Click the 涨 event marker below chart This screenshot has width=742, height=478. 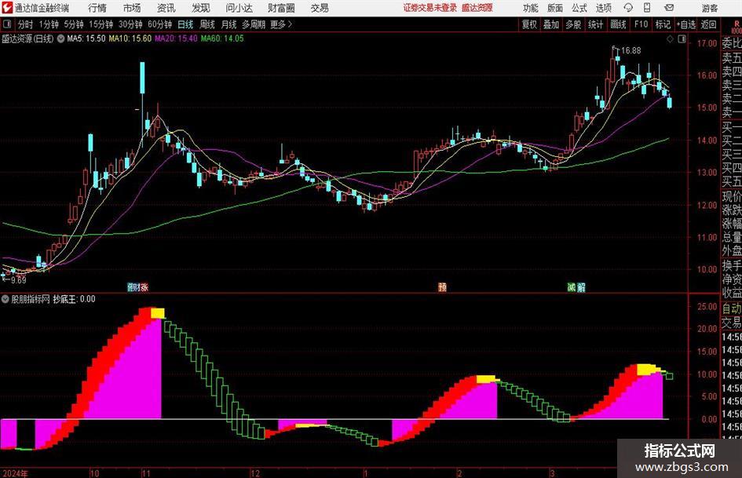[x=144, y=286]
